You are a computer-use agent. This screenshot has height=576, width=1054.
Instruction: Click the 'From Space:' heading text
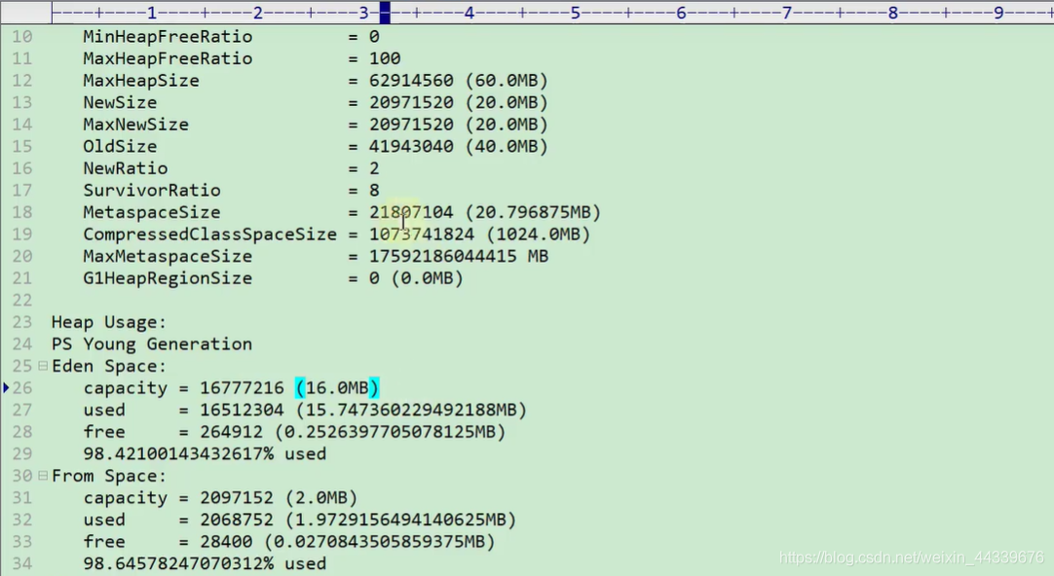[109, 476]
